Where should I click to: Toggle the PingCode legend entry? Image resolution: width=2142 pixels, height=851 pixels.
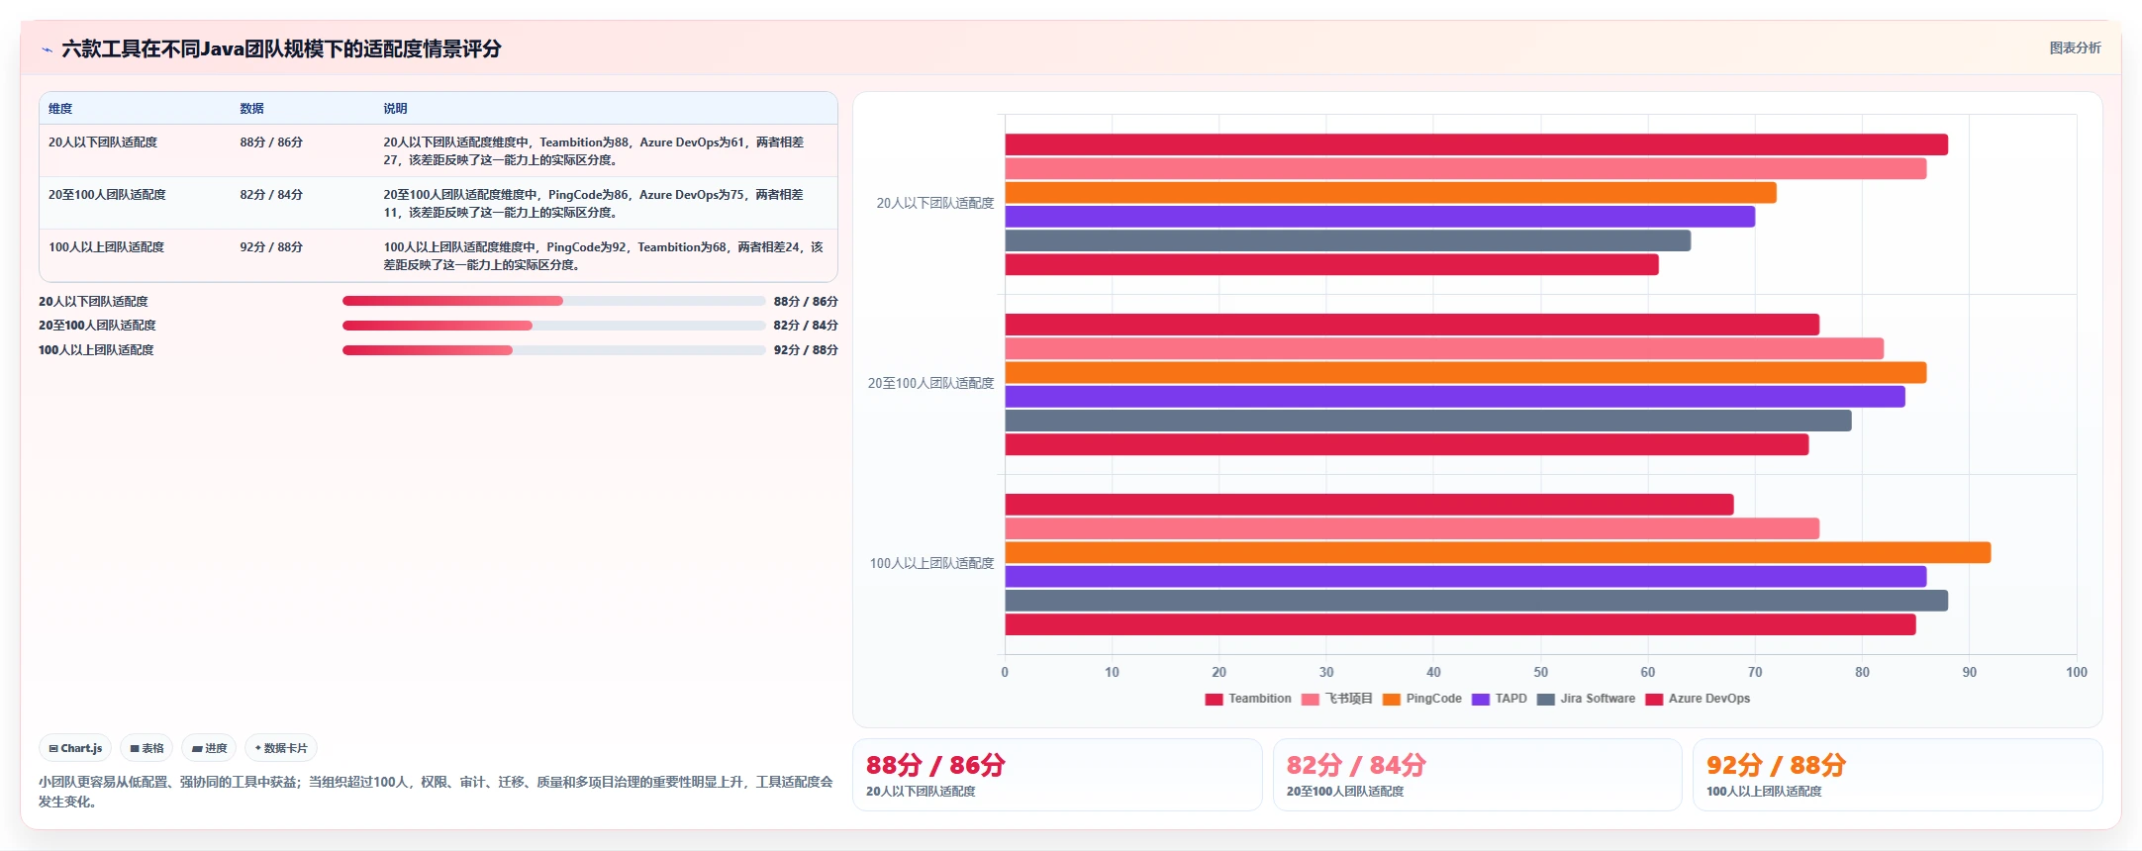[x=1421, y=699]
